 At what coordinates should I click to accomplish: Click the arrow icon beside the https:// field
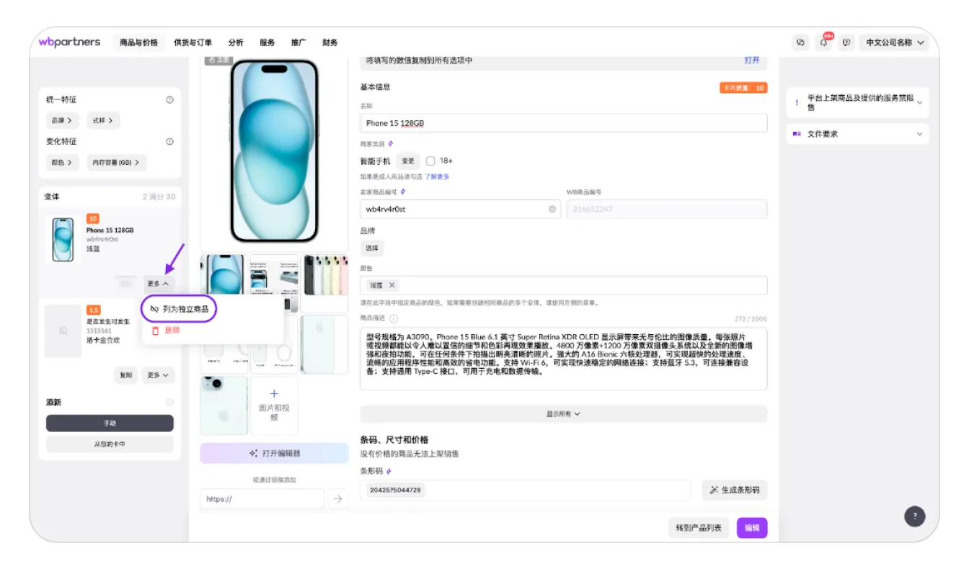pyautogui.click(x=337, y=498)
